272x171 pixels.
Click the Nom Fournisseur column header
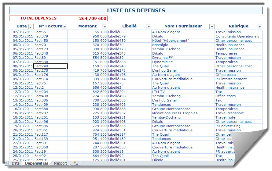click(183, 26)
